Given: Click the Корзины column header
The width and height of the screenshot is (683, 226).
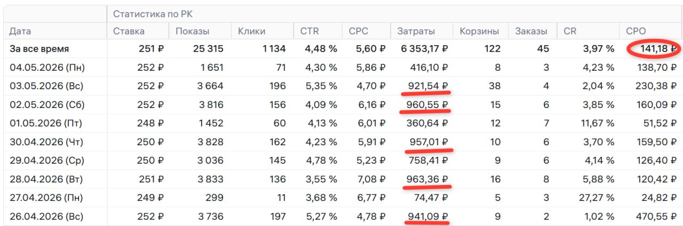Looking at the screenshot, I should [479, 31].
